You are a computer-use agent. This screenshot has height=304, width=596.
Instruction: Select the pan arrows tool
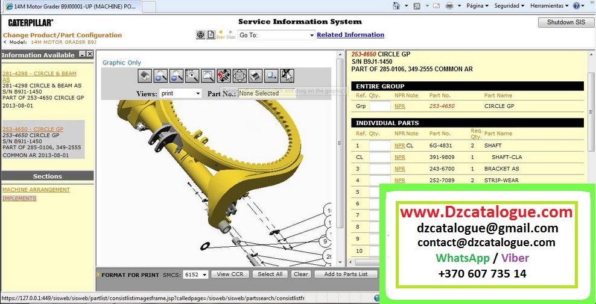click(240, 76)
